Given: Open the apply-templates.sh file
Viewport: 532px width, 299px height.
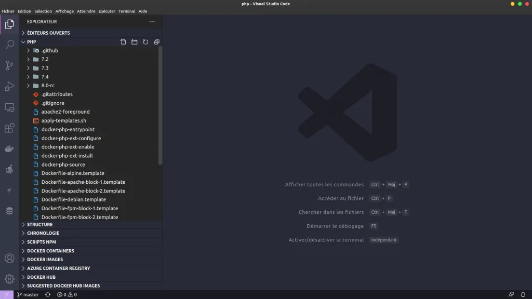Looking at the screenshot, I should (x=63, y=120).
